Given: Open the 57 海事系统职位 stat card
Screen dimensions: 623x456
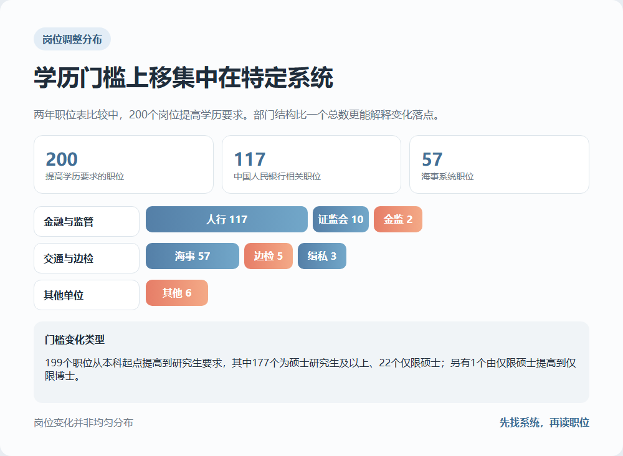Looking at the screenshot, I should click(x=499, y=164).
